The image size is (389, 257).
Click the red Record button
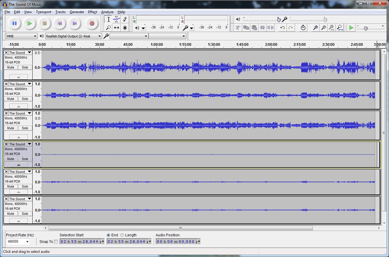(92, 23)
